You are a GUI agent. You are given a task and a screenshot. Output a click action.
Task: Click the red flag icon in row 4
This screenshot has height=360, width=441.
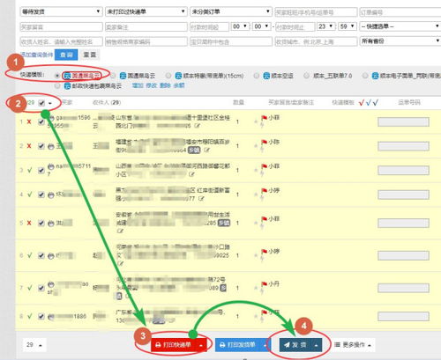pos(264,191)
